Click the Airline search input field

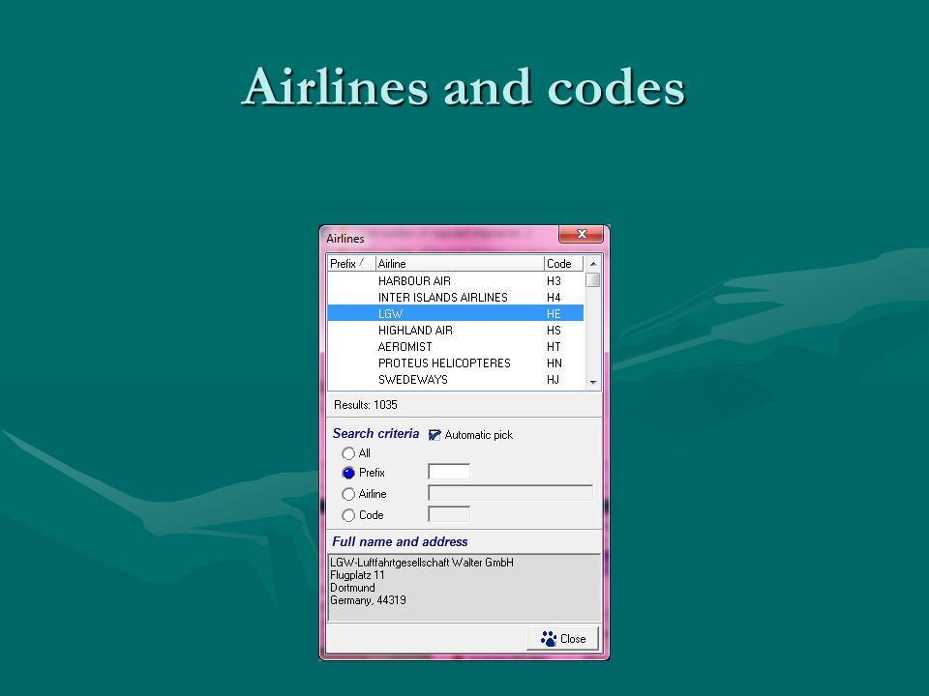(x=510, y=493)
